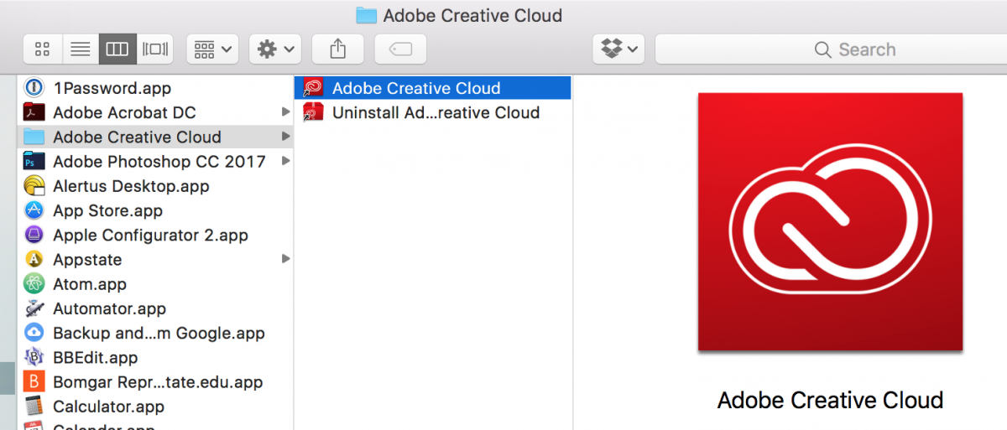Click the BBEdit.app icon
The height and width of the screenshot is (430, 1007).
[34, 357]
